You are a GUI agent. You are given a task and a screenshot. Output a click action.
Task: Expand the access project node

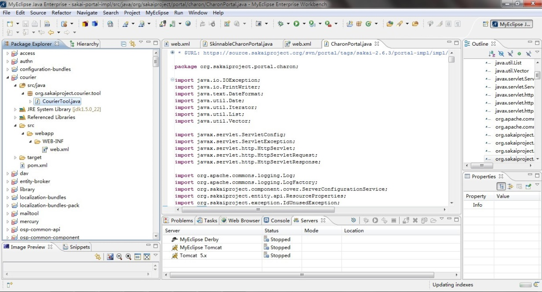coord(7,53)
